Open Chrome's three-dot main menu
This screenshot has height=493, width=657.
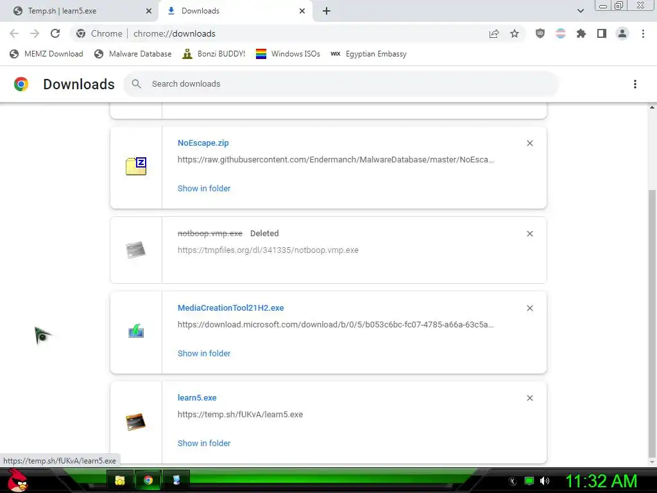[643, 33]
